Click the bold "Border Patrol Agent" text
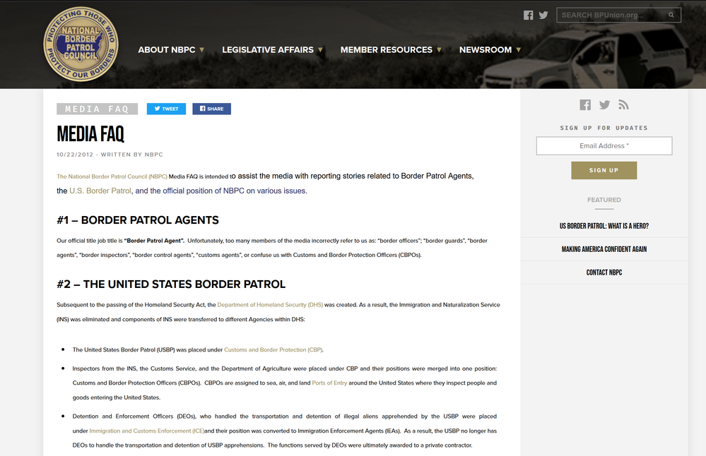The image size is (706, 456). coord(155,241)
